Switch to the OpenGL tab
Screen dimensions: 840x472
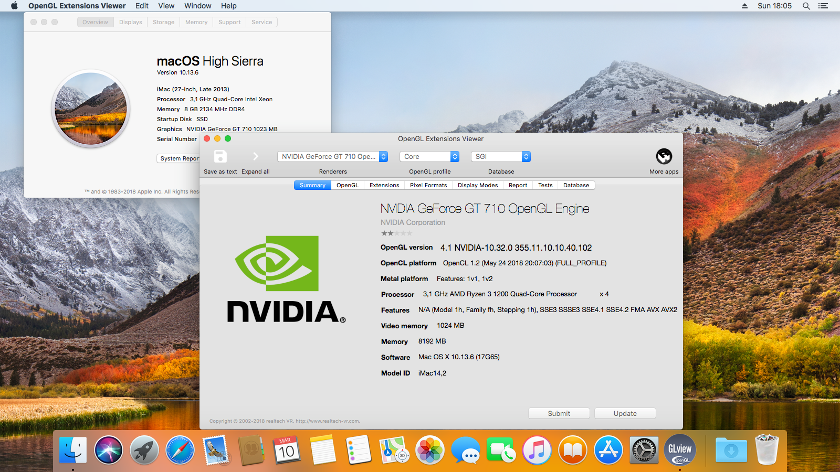click(348, 185)
